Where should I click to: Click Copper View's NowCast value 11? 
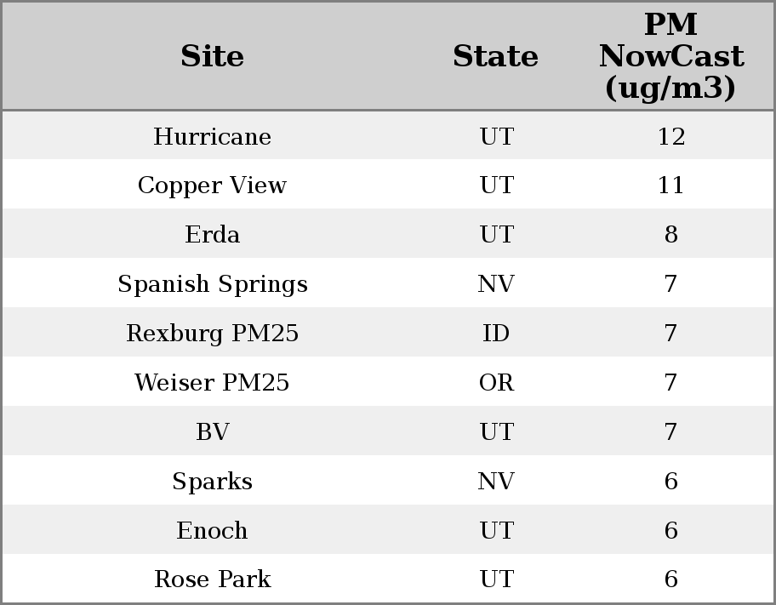(x=670, y=185)
